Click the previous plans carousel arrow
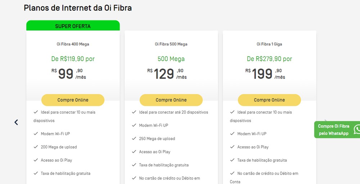 16,122
